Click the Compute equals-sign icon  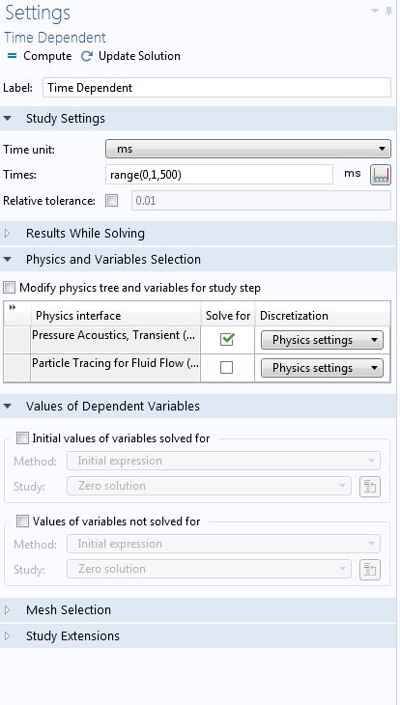click(13, 56)
